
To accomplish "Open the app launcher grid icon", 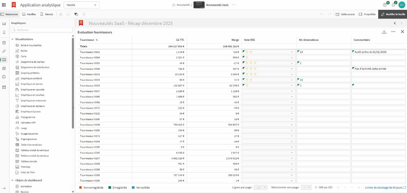I will click(4, 5).
